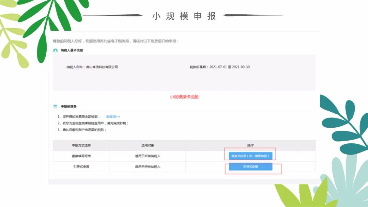This screenshot has height=207, width=368.
Task: Click 适用于所有纳税人 in 引导式申报 row
Action: point(148,167)
